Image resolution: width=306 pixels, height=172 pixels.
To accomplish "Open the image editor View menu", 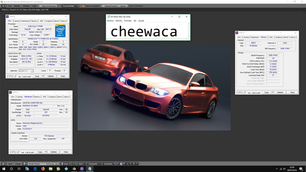I will tap(10, 164).
